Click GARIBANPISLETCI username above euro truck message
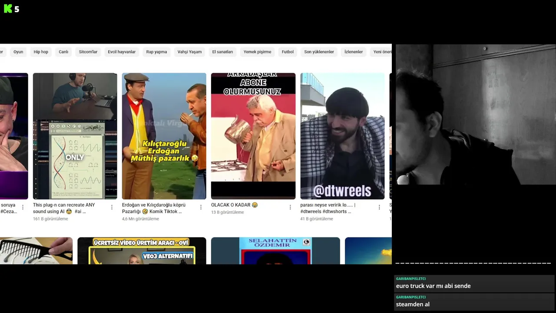Image resolution: width=556 pixels, height=313 pixels. [x=411, y=279]
